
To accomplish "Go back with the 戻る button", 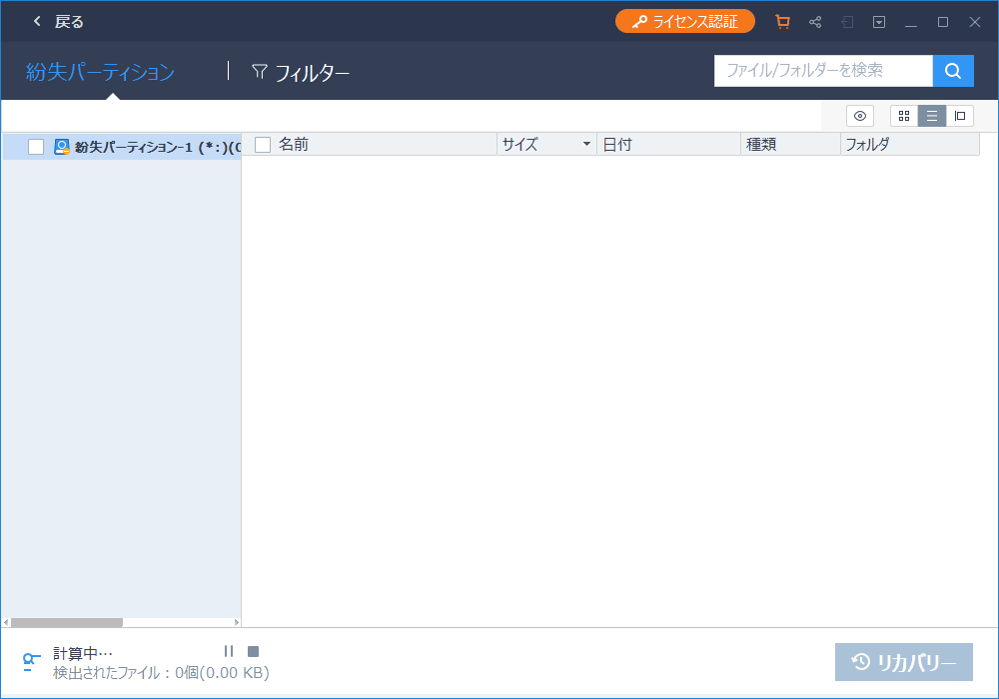I will [x=58, y=22].
